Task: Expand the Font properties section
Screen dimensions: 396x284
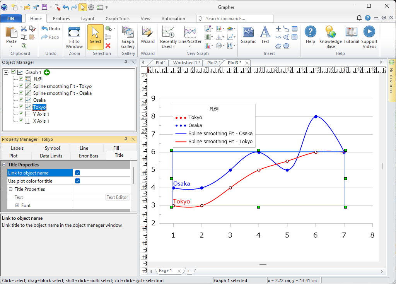Action: (x=17, y=205)
